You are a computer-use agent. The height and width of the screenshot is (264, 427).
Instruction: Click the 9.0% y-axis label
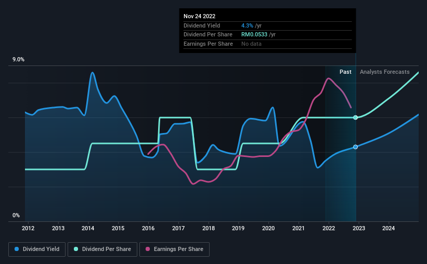18,59
